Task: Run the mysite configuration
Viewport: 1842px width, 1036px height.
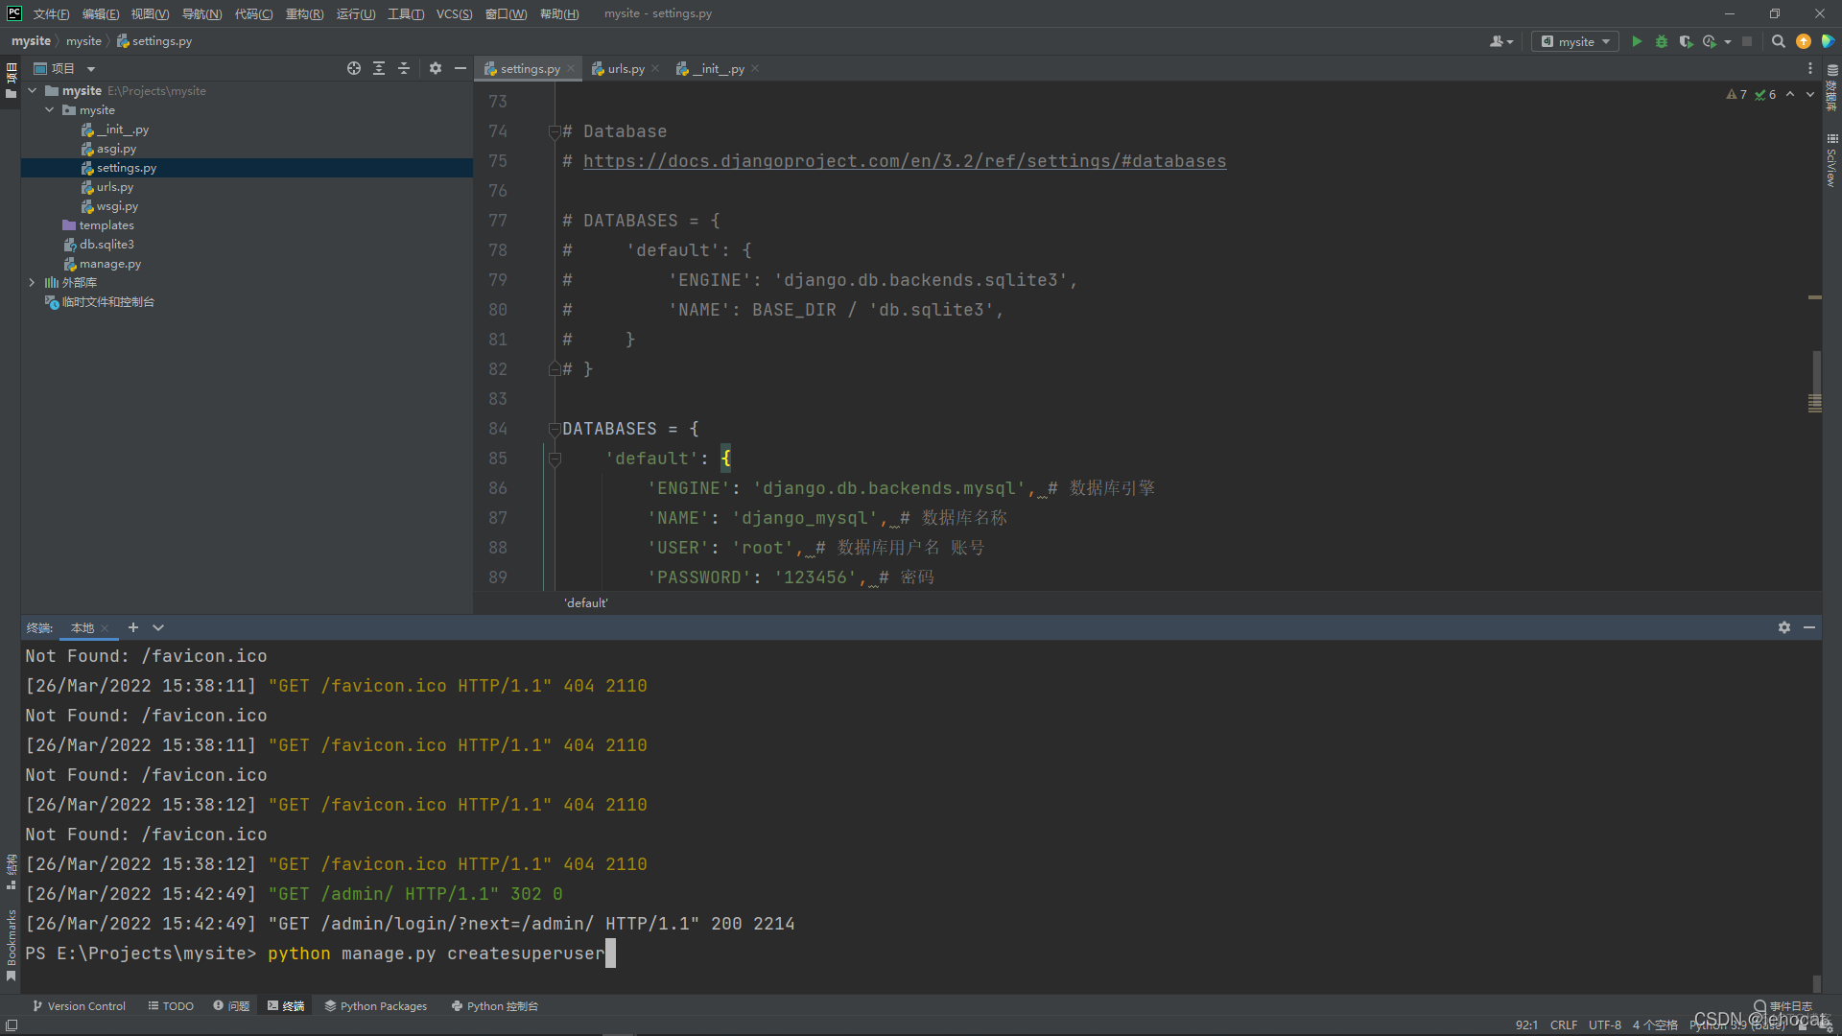Action: (1637, 41)
